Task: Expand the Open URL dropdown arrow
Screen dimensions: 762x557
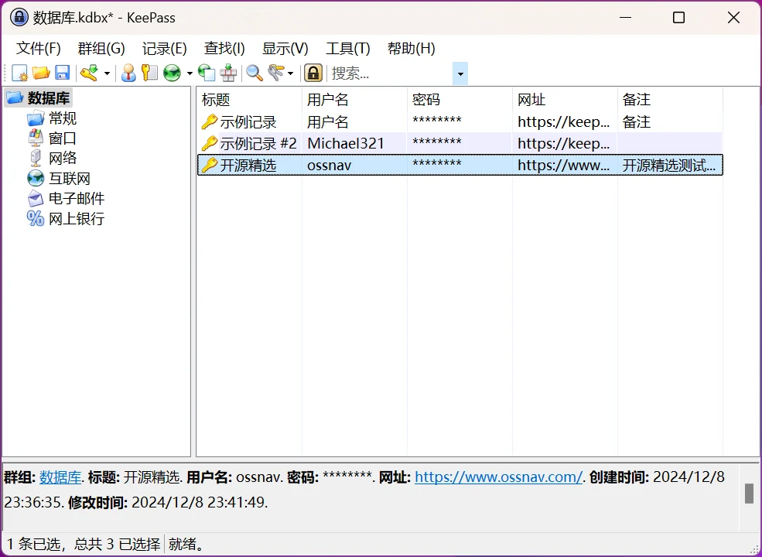Action: [x=190, y=74]
